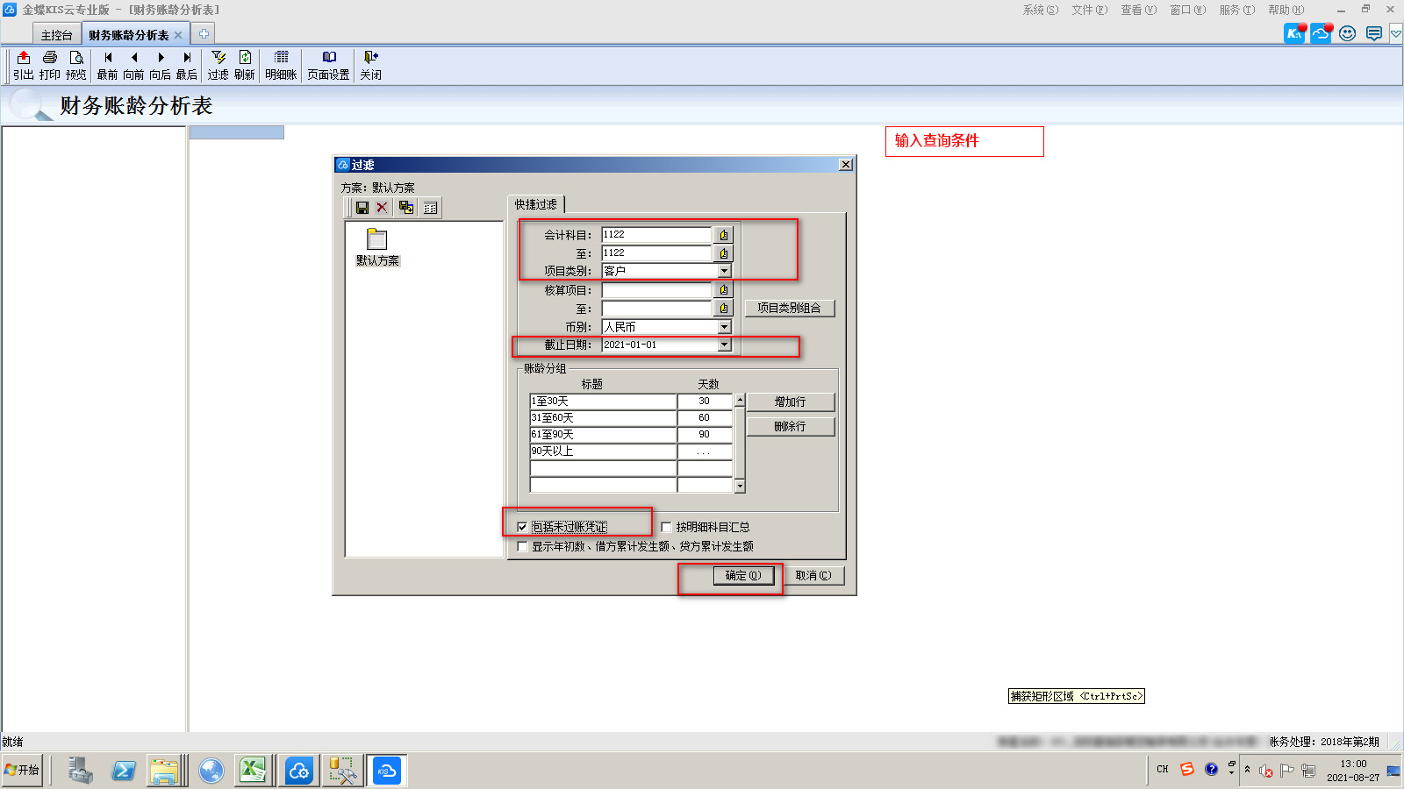The image size is (1404, 789).
Task: Expand the 截止日期 date dropdown
Action: pyautogui.click(x=724, y=345)
